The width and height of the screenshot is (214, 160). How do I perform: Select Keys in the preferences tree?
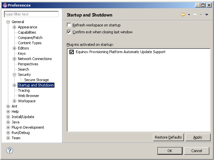22,53
